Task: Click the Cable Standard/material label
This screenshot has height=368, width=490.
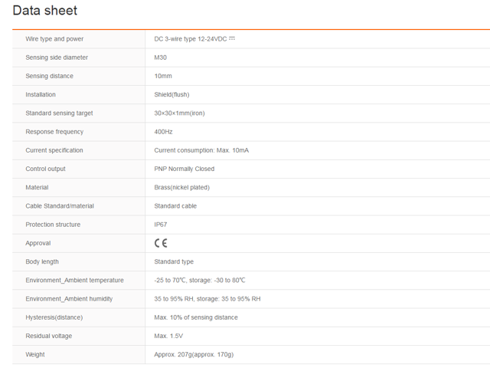Action: (58, 205)
